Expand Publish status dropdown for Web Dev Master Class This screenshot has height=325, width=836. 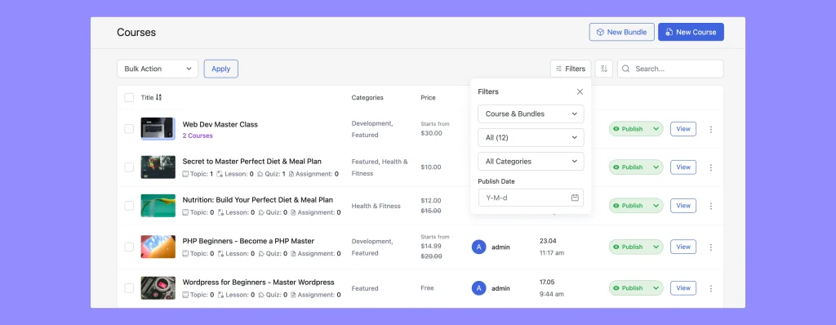tap(656, 129)
